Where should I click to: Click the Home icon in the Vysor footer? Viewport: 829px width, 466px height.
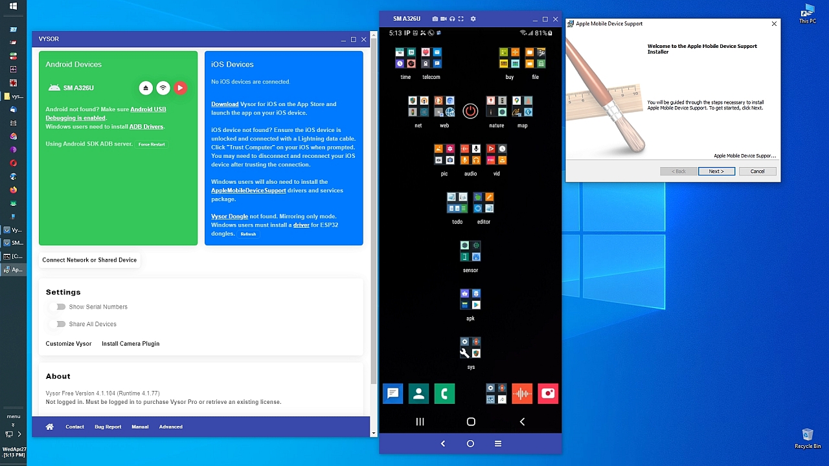(50, 427)
